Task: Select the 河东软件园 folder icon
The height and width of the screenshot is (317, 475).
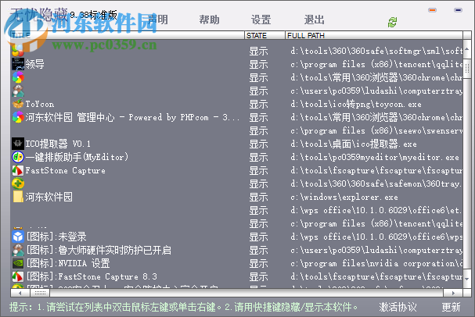Action: 18,197
